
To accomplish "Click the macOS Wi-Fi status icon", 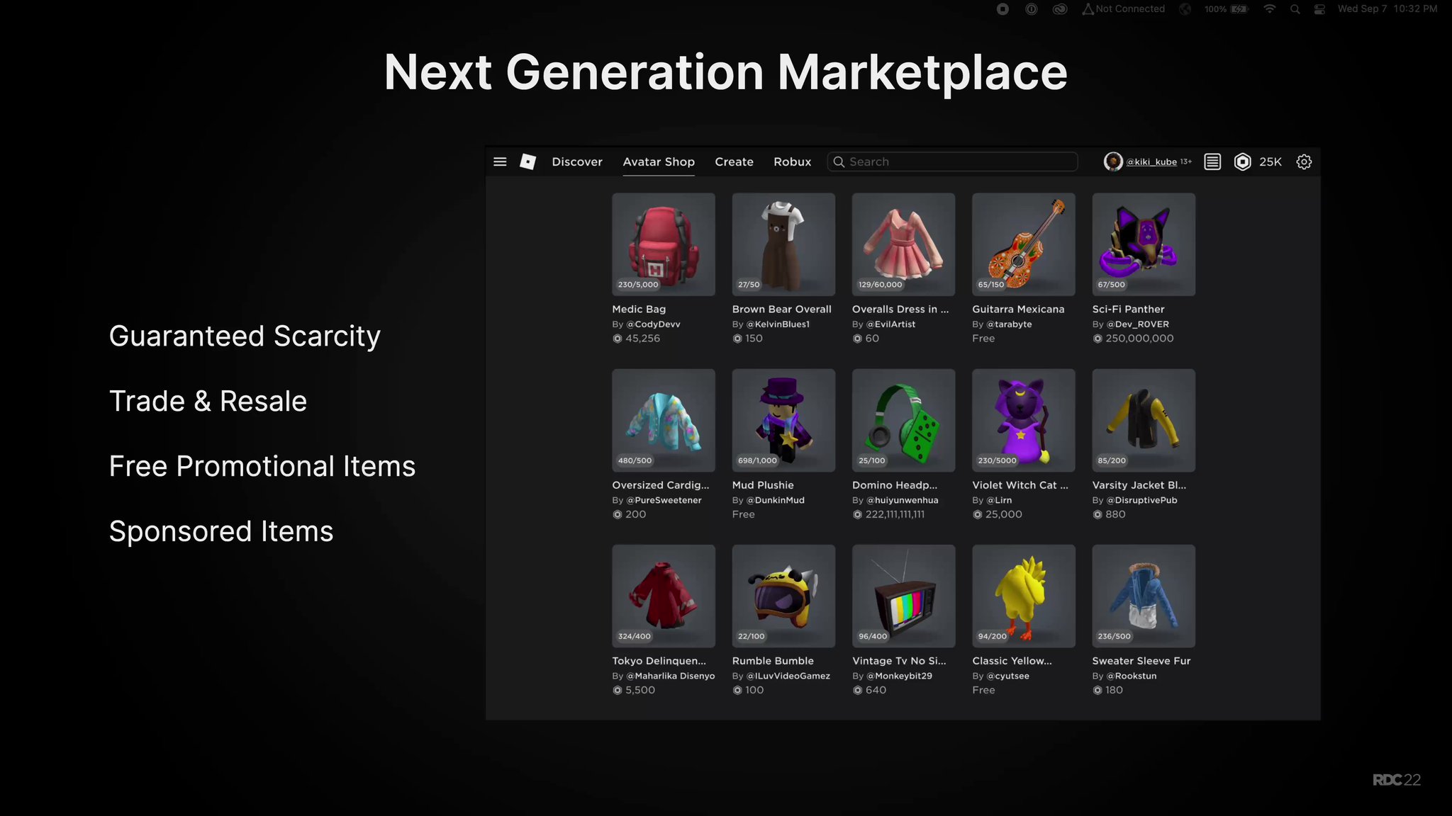I will point(1270,9).
